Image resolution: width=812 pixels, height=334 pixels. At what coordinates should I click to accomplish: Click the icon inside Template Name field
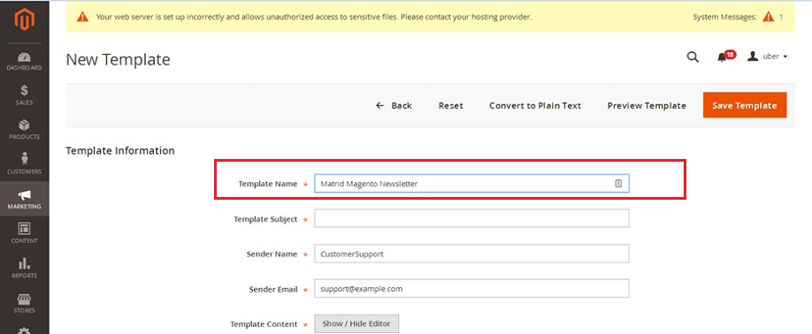coord(618,183)
